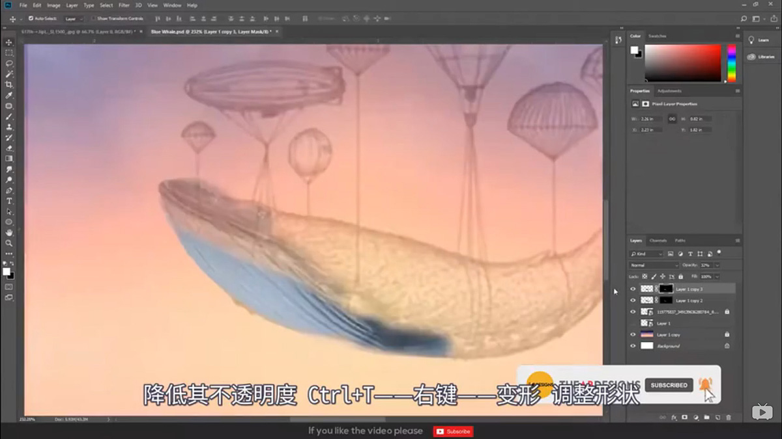Select the Crop tool

pyautogui.click(x=8, y=85)
